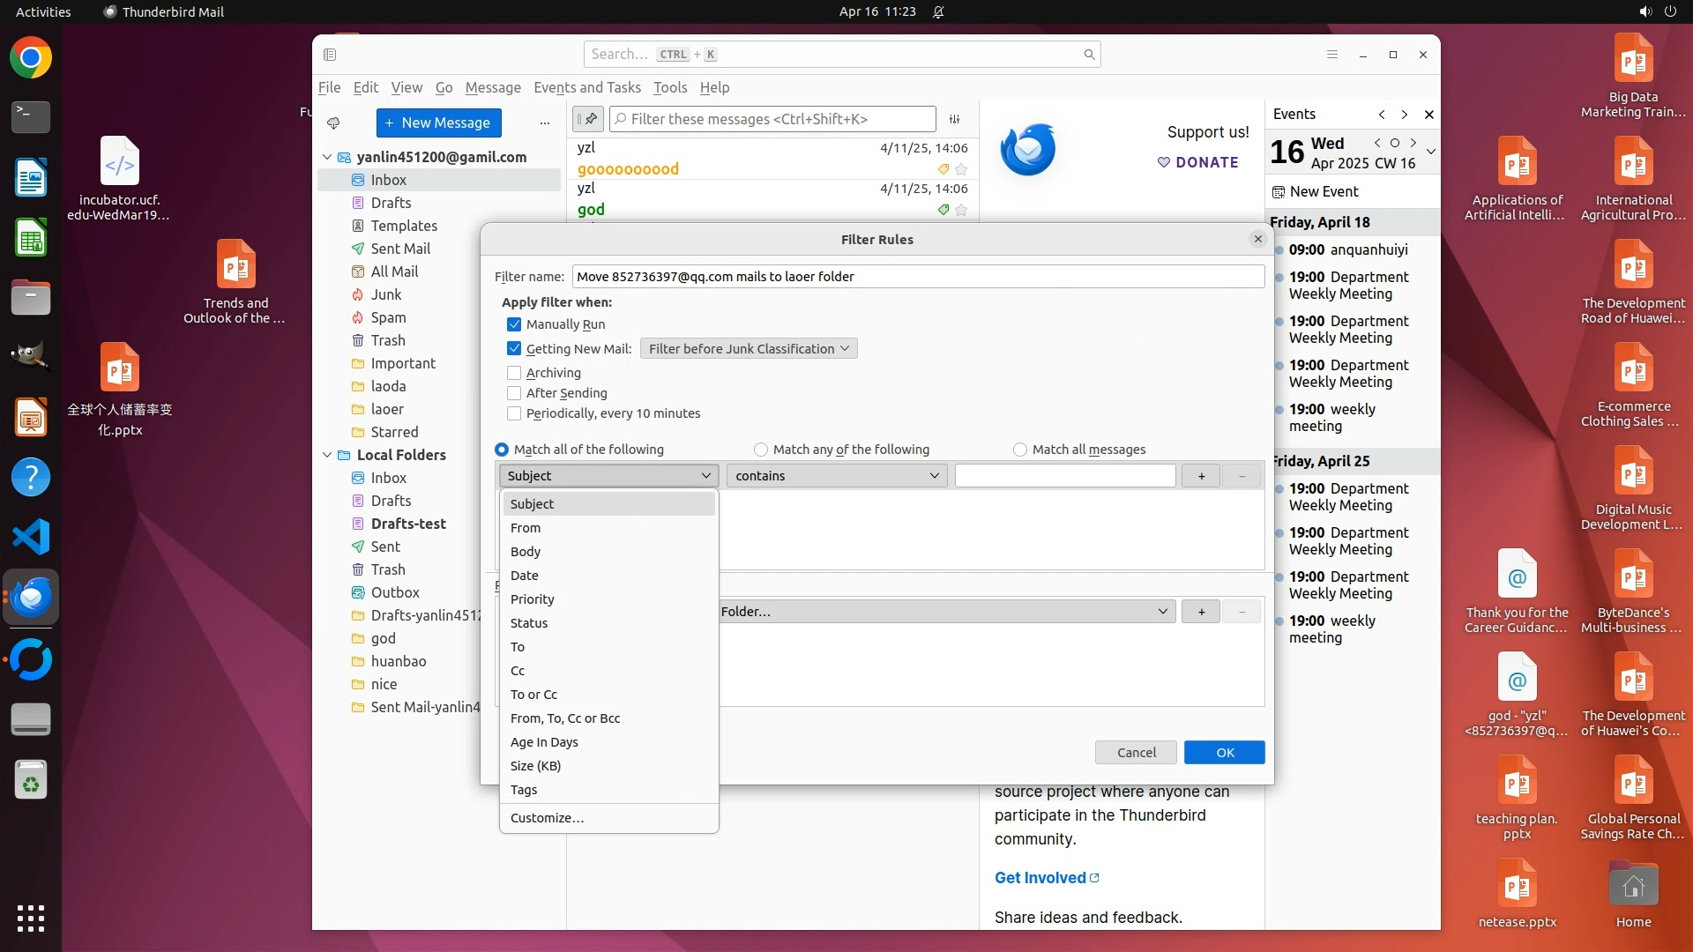1693x952 pixels.
Task: Click the quick filter pin icon
Action: coord(588,119)
